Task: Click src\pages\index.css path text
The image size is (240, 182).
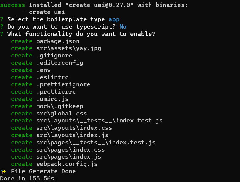Action: click(70, 150)
